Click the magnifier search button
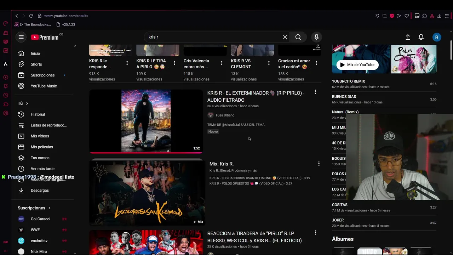The height and width of the screenshot is (255, 453). pyautogui.click(x=298, y=37)
